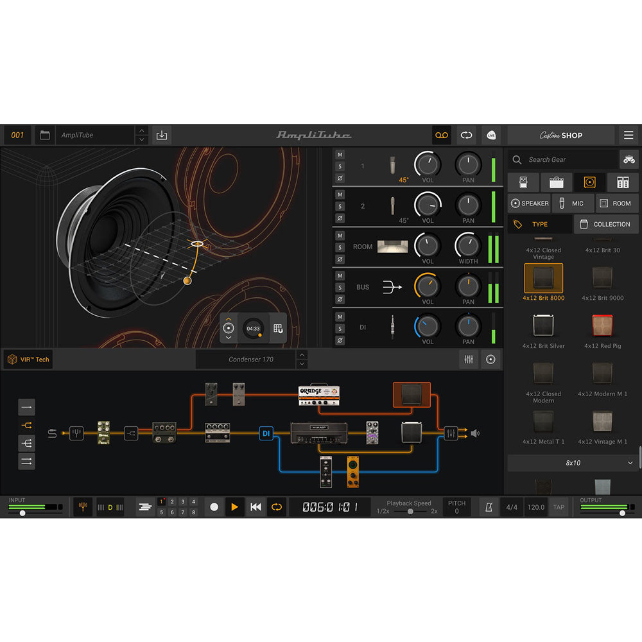This screenshot has height=642, width=642.
Task: Select the amplifier gear category icon
Action: (556, 182)
